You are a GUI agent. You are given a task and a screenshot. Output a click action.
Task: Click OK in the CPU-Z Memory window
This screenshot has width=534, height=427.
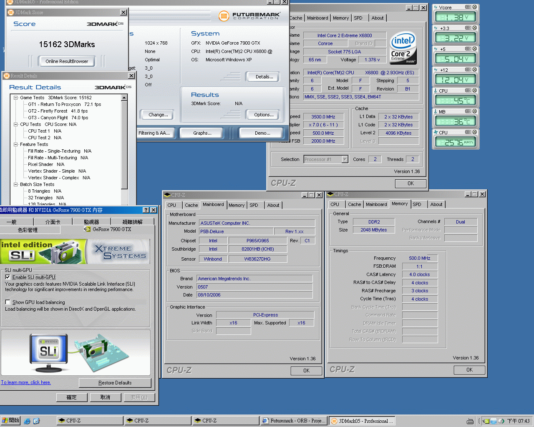(x=469, y=370)
